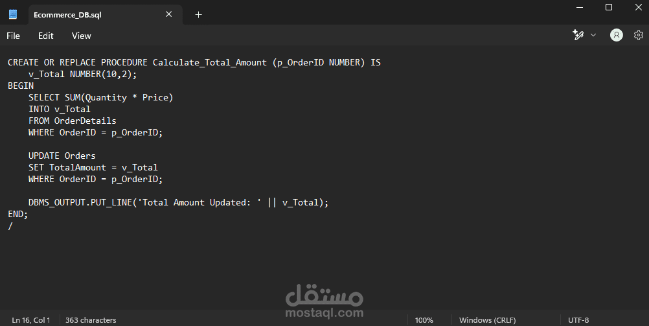Image resolution: width=649 pixels, height=326 pixels.
Task: Open the File menu
Action: (x=13, y=36)
